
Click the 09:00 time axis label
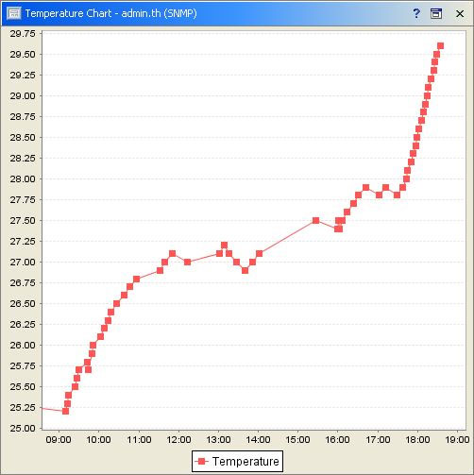pos(59,440)
